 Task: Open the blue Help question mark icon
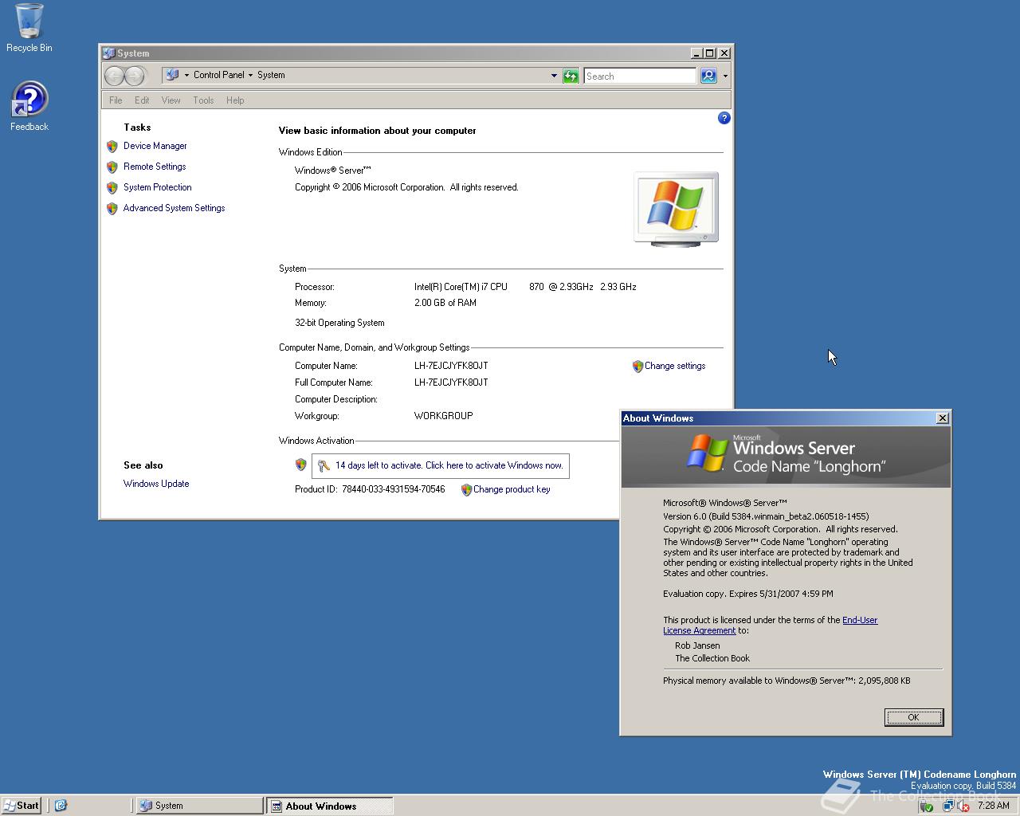[x=724, y=118]
